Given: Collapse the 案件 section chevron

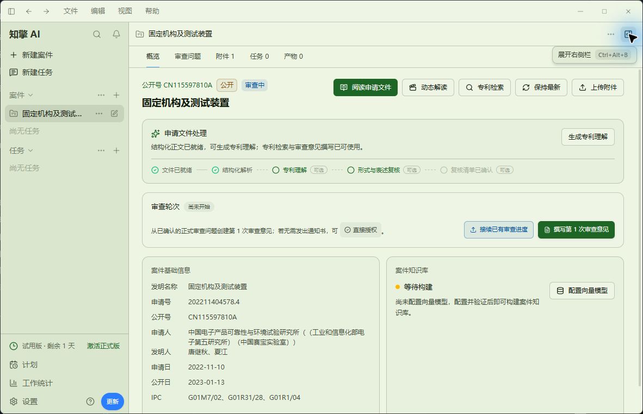Looking at the screenshot, I should point(30,95).
